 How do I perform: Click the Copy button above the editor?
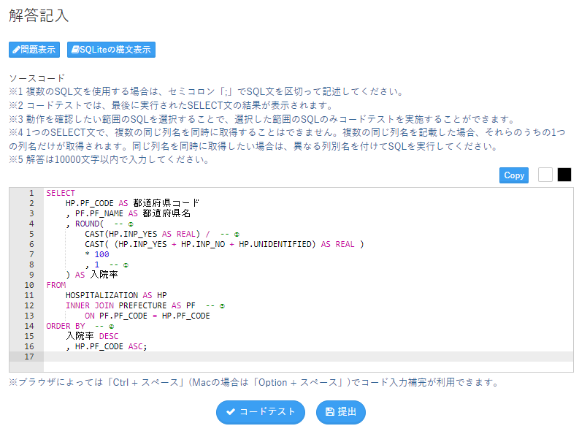tap(514, 175)
